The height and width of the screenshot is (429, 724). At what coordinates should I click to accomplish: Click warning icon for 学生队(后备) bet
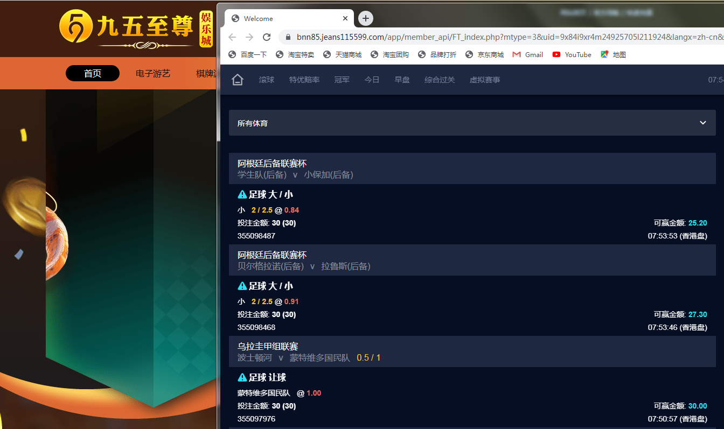click(x=242, y=194)
